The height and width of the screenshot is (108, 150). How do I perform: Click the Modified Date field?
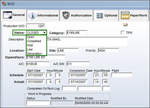(92, 103)
